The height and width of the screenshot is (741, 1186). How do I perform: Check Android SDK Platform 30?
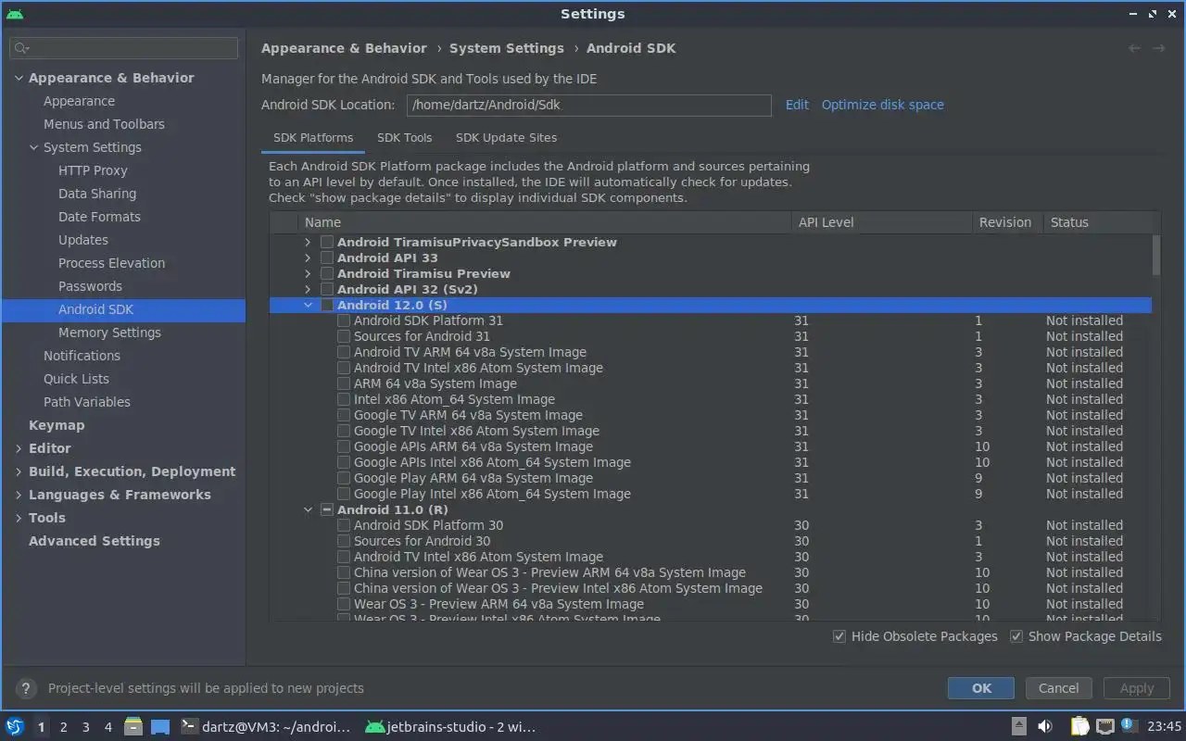point(344,525)
